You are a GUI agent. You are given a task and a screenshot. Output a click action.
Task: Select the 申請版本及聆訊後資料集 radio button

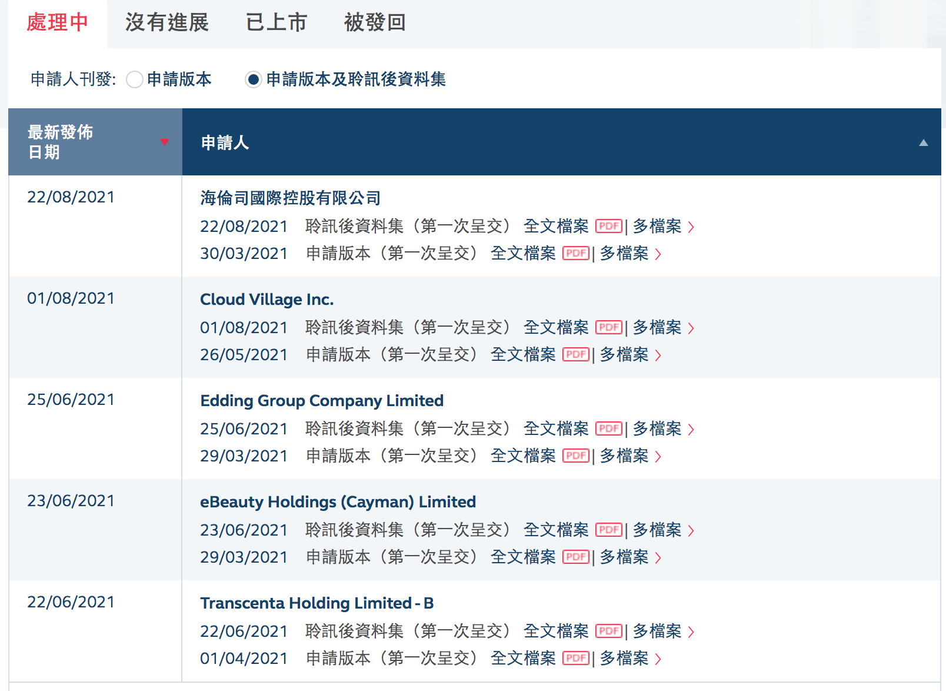254,79
